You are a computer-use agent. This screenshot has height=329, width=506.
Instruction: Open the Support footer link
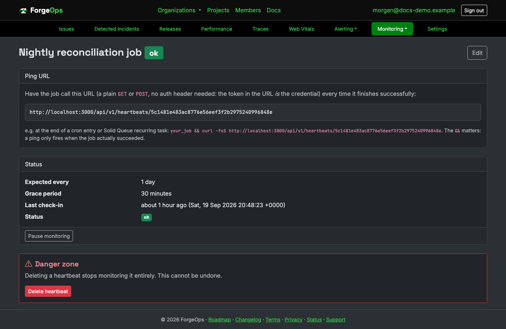pos(336,320)
